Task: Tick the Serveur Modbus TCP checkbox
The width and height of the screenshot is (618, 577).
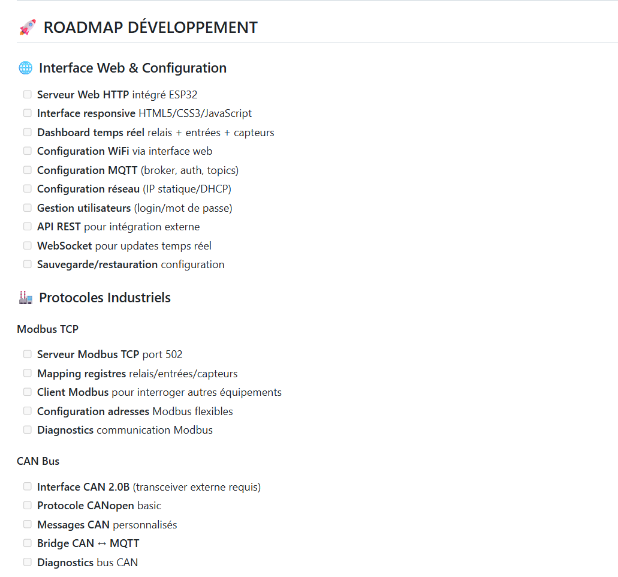Action: 28,354
